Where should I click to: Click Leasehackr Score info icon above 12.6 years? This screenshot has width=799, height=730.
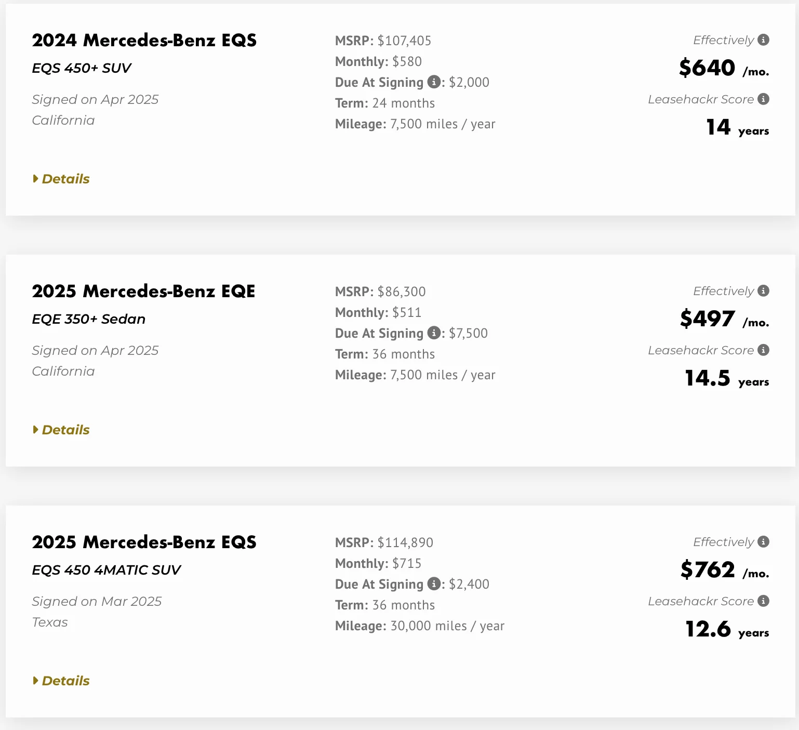(x=763, y=601)
